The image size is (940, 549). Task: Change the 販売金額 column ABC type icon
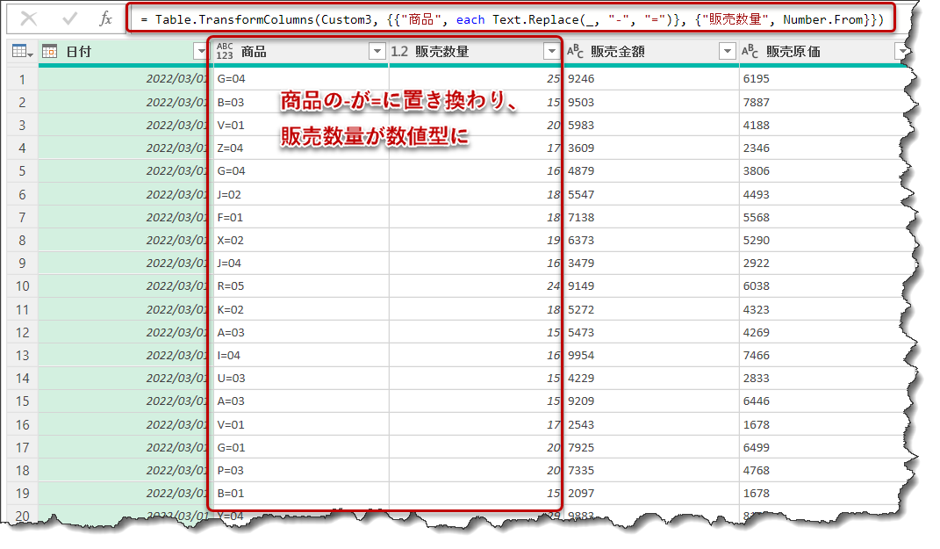(575, 52)
